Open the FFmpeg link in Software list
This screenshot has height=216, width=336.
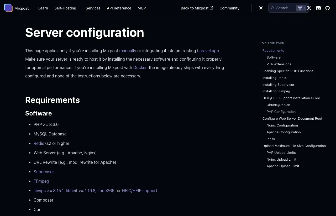(41, 181)
